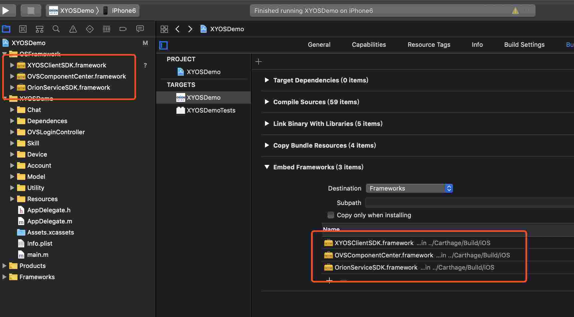Open the Find navigator

click(x=56, y=29)
